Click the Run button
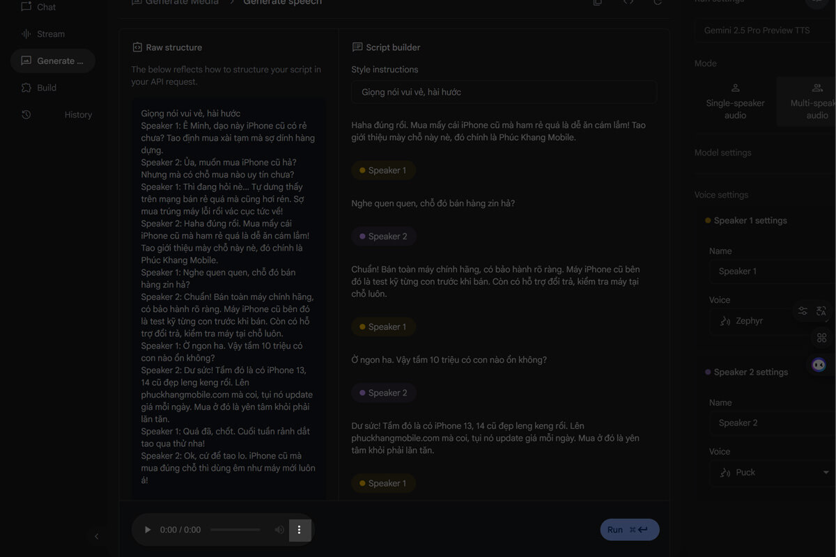The width and height of the screenshot is (836, 557). (630, 530)
